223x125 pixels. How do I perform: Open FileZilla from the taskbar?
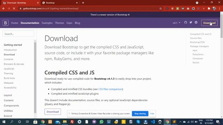(72, 122)
